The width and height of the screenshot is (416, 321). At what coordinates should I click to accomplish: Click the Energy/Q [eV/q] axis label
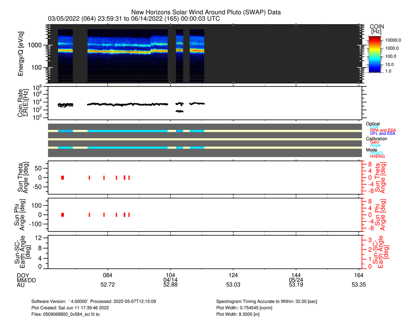(21, 54)
